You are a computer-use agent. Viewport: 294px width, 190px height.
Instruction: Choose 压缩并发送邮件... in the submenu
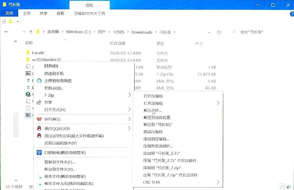pyautogui.click(x=158, y=146)
